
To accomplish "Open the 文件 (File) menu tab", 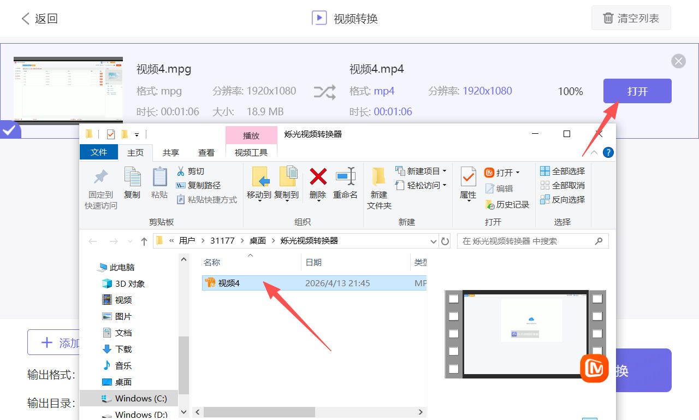I will 99,152.
